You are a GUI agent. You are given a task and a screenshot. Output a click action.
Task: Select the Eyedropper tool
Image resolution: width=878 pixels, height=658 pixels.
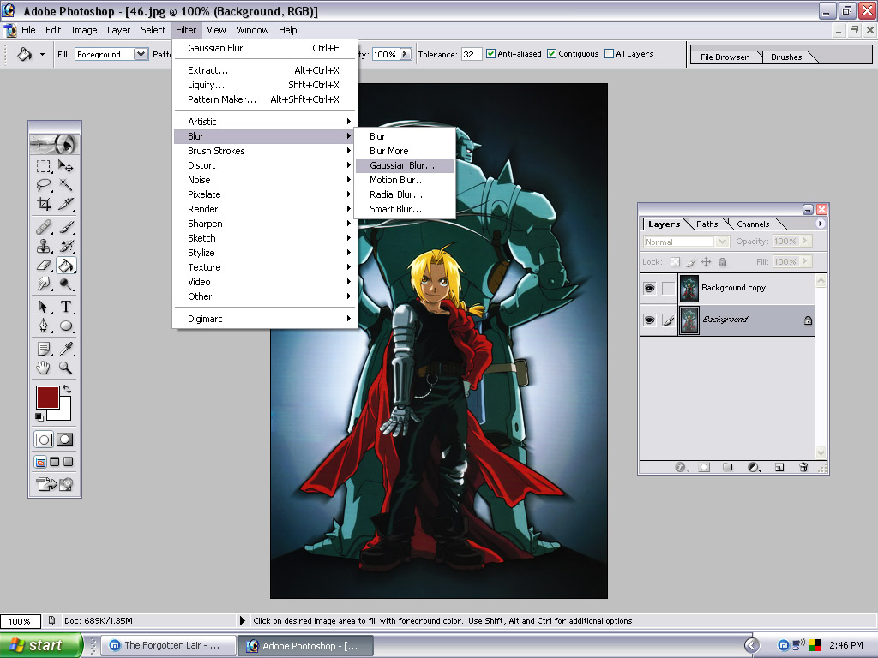coord(65,349)
